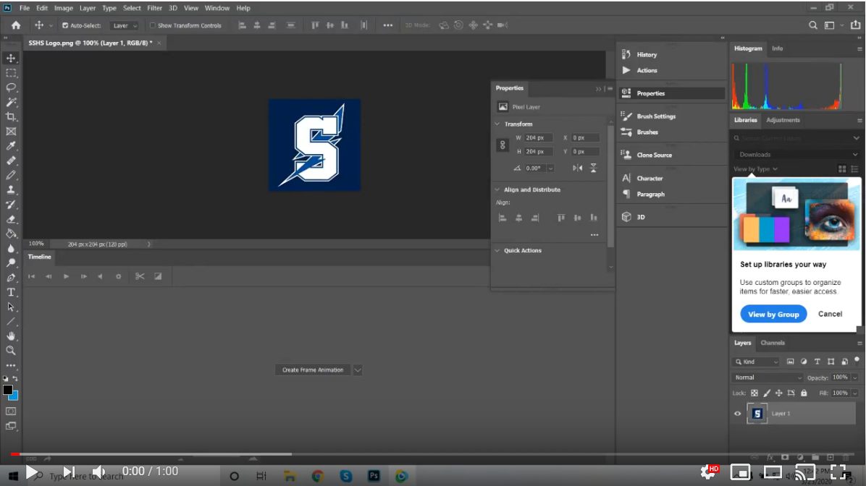
Task: Open the Auto-Select Layer dropdown
Action: (124, 25)
